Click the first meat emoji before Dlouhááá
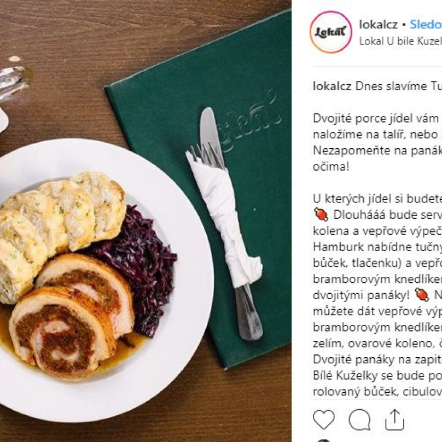This screenshot has height=442, width=442. pos(321,214)
